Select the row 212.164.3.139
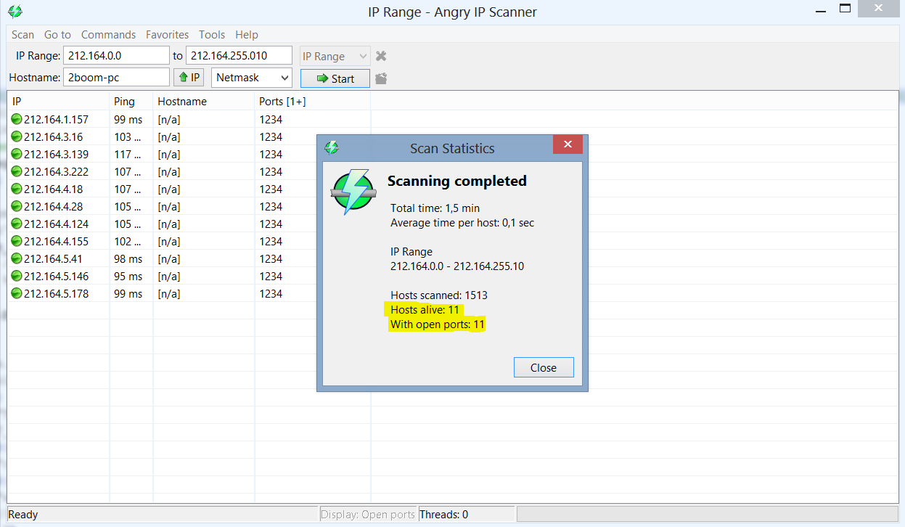This screenshot has height=527, width=905. coord(189,154)
